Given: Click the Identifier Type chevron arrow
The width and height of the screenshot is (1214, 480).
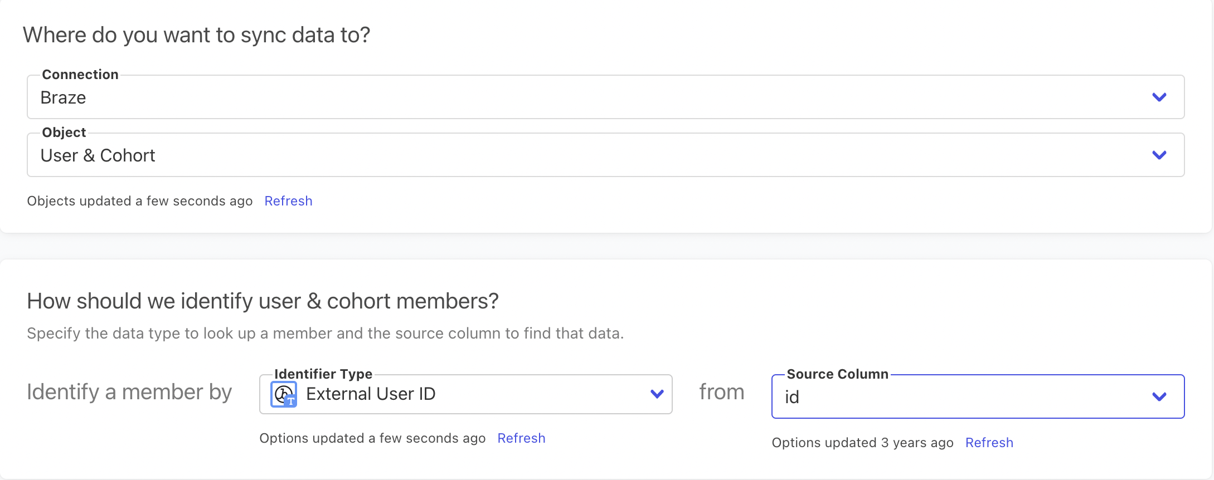Looking at the screenshot, I should (657, 394).
